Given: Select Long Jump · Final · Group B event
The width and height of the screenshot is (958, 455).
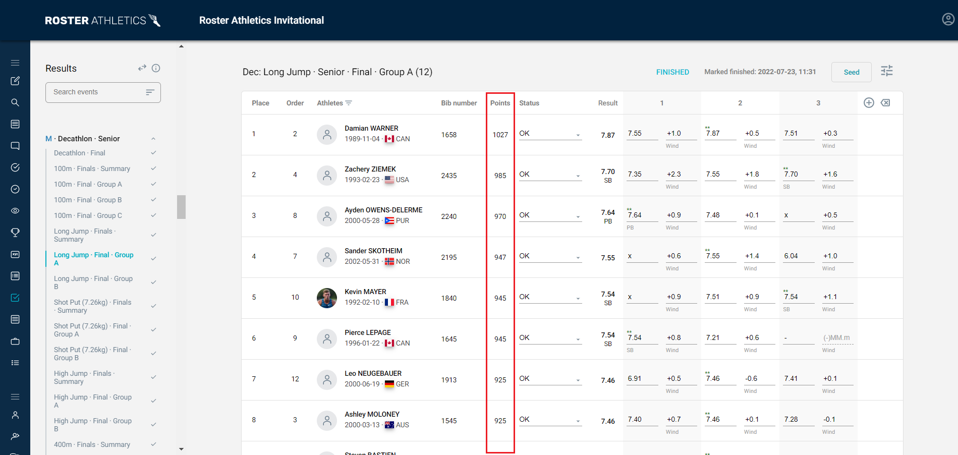Looking at the screenshot, I should 93,282.
